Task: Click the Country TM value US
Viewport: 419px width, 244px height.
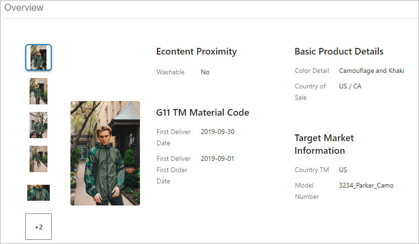Action: (x=343, y=170)
